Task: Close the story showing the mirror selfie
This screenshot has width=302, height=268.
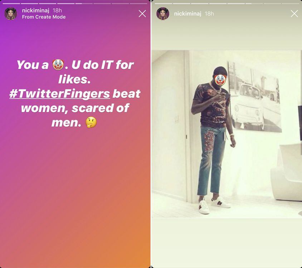Action: pyautogui.click(x=294, y=14)
